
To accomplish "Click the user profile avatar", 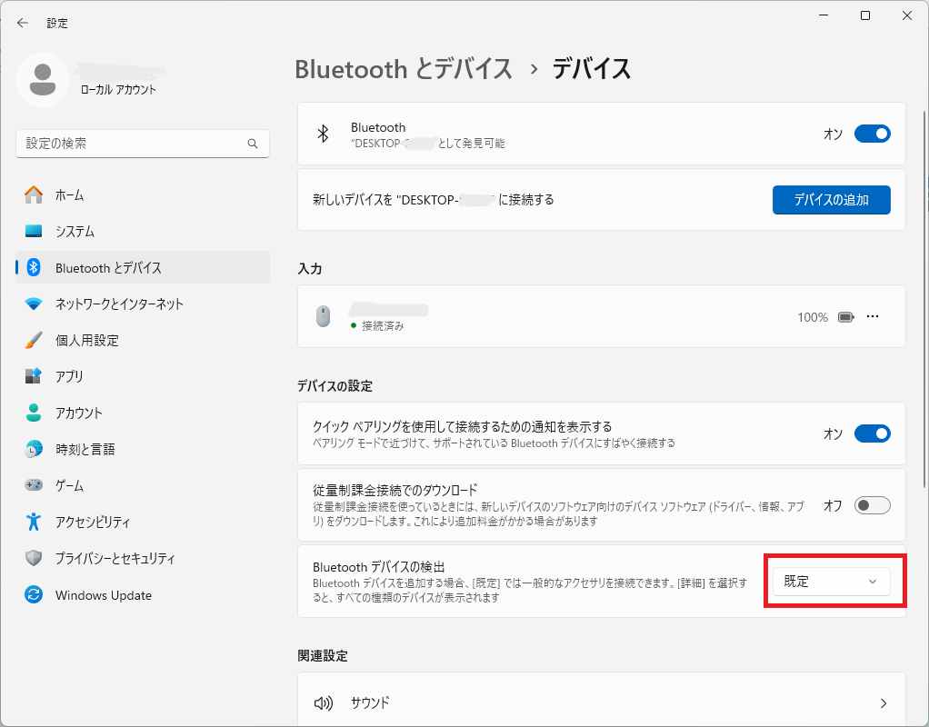I will click(43, 80).
